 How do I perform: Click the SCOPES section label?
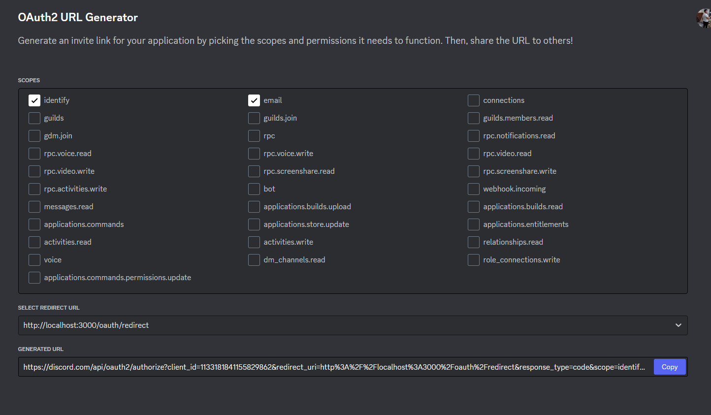[29, 80]
